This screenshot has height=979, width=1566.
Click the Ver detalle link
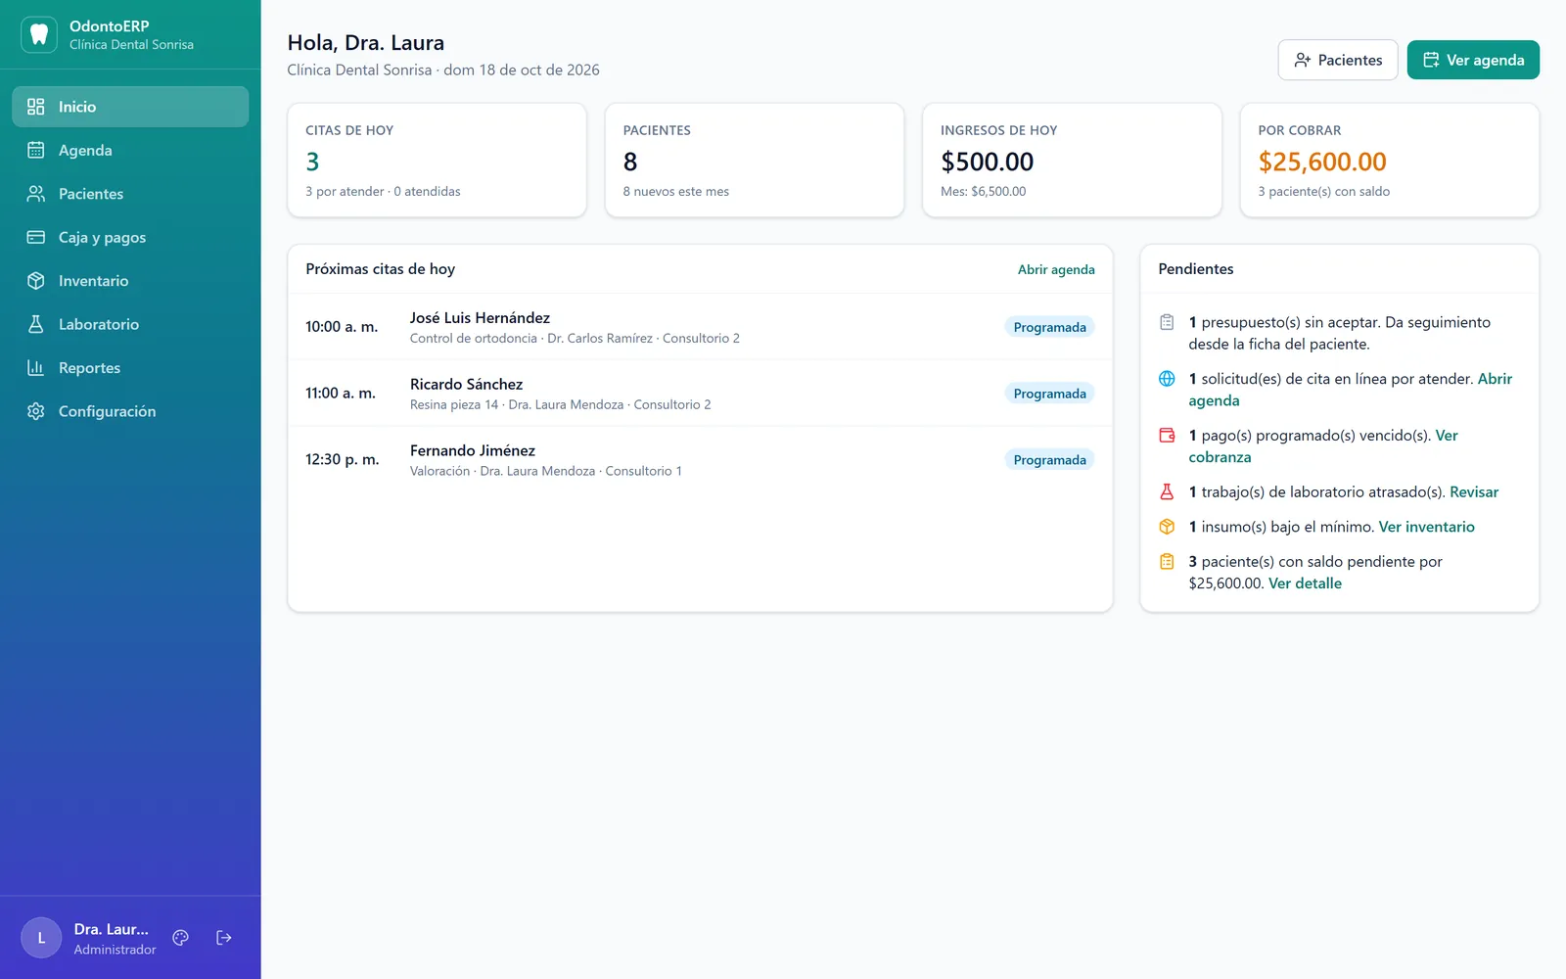1305,583
